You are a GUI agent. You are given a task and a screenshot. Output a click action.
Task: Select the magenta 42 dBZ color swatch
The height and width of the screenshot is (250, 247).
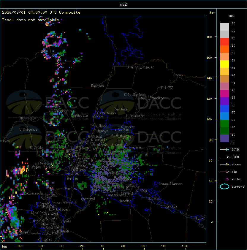[224, 94]
